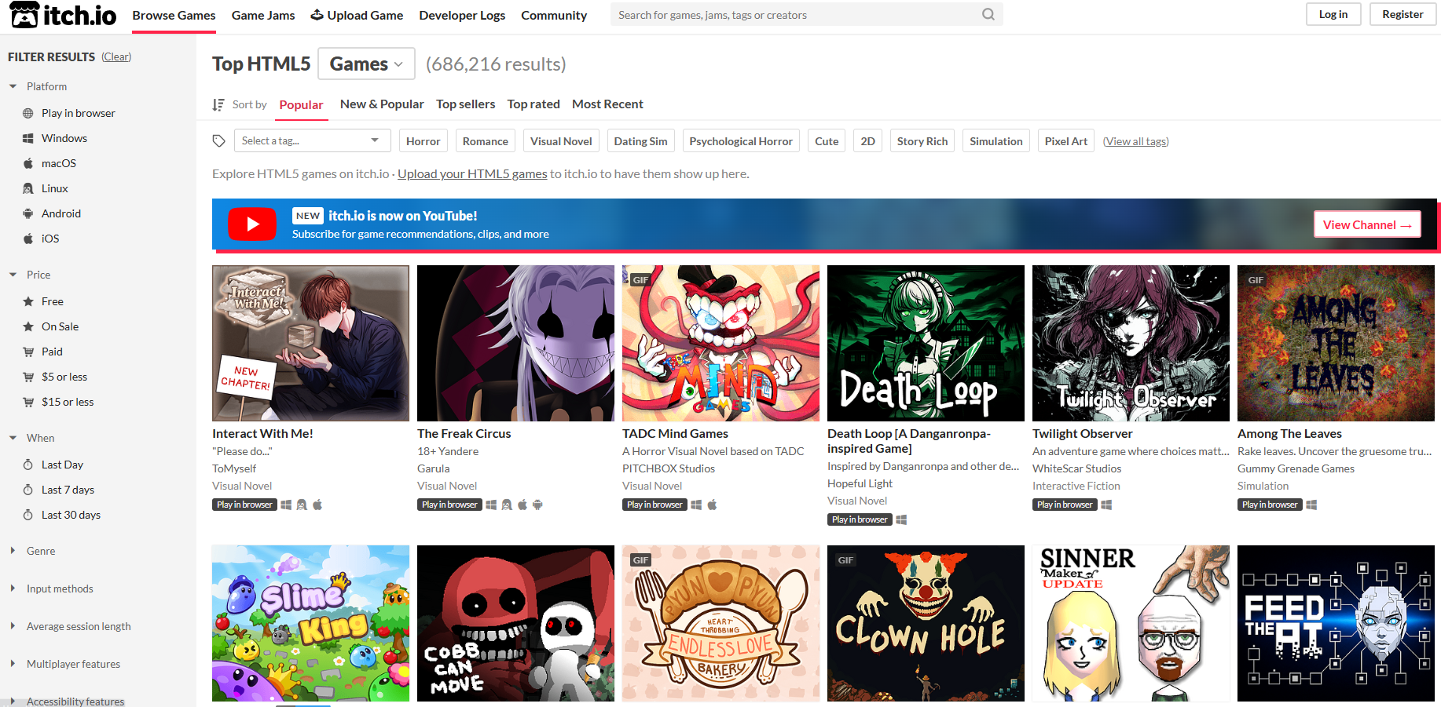
Task: Open the Twilight Observer thumbnail
Action: (x=1131, y=343)
